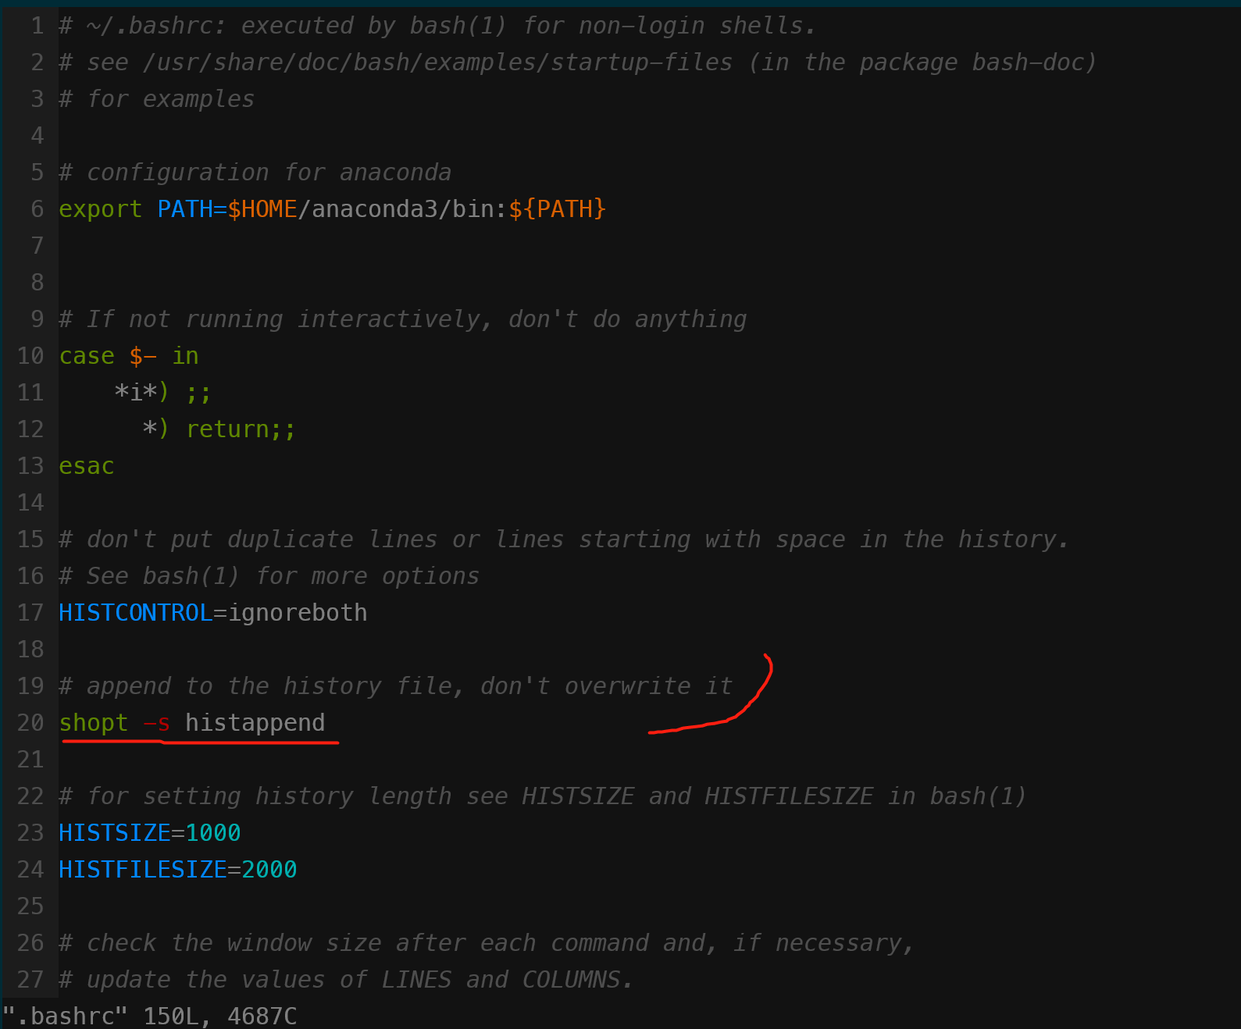Click line number 21 in the gutter
Image resolution: width=1241 pixels, height=1029 pixels.
click(x=30, y=760)
